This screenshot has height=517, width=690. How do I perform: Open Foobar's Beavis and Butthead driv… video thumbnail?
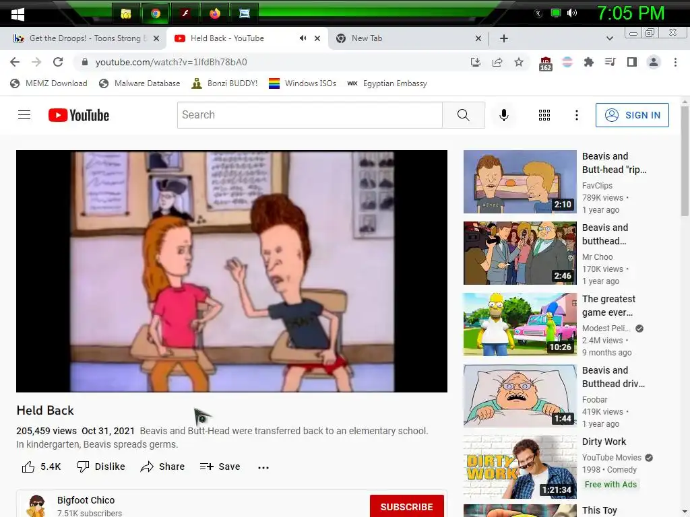[x=520, y=395]
